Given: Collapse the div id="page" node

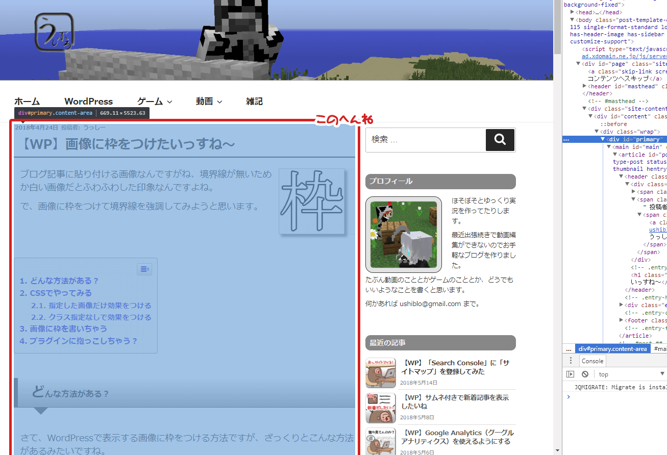Looking at the screenshot, I should tap(578, 64).
